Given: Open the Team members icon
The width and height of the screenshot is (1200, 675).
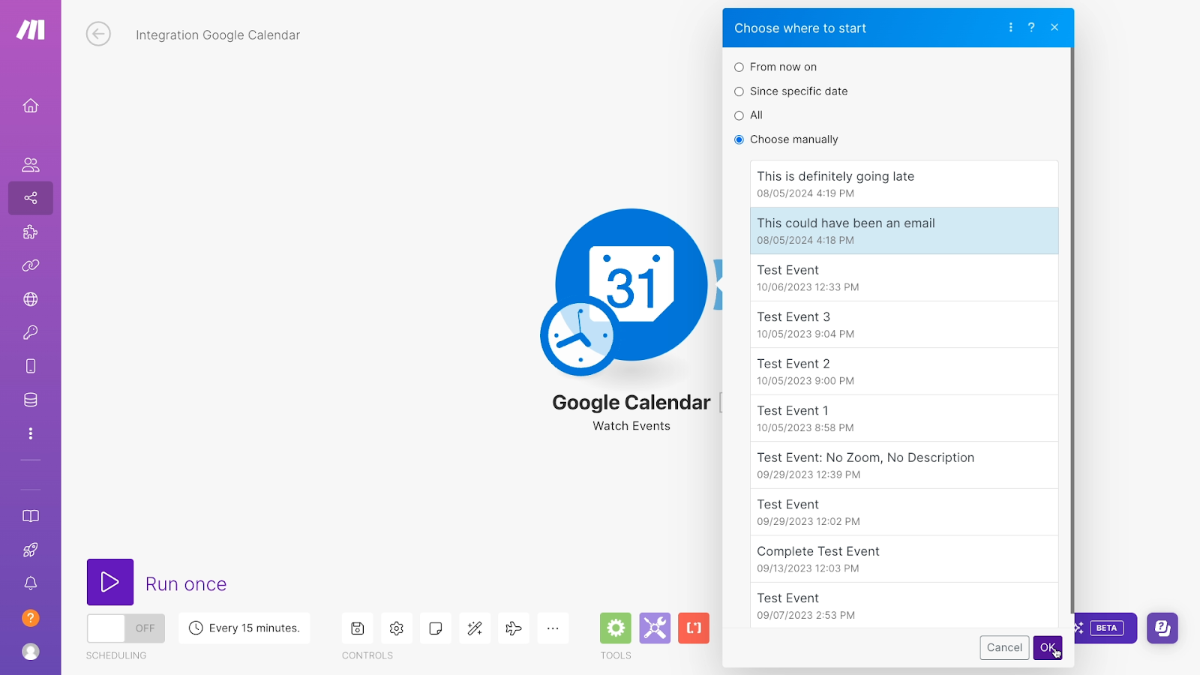Looking at the screenshot, I should (31, 165).
